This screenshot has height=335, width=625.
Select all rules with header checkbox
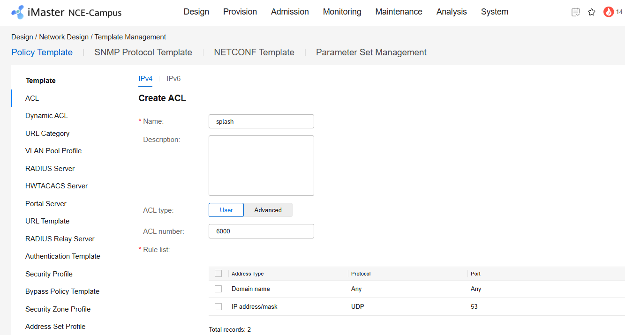(218, 274)
